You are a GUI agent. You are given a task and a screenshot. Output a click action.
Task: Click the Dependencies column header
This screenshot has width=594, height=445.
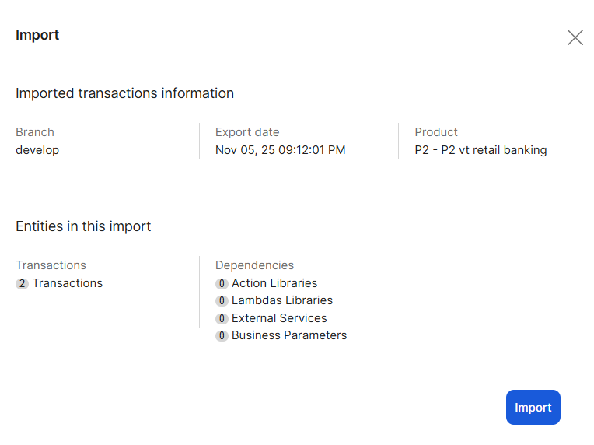254,265
